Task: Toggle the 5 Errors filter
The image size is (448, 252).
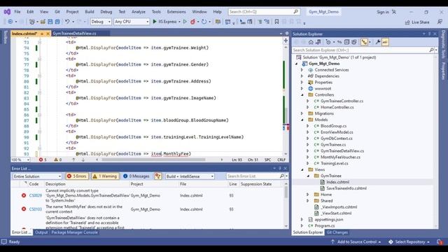Action: click(76, 176)
